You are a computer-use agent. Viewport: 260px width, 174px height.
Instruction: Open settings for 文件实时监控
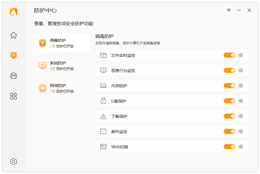pos(241,55)
